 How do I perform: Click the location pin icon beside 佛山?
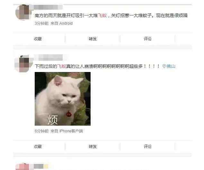click(x=164, y=66)
